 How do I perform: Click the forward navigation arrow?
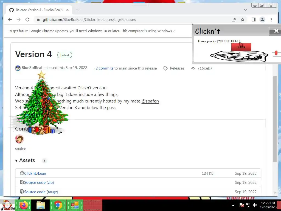coord(19,20)
